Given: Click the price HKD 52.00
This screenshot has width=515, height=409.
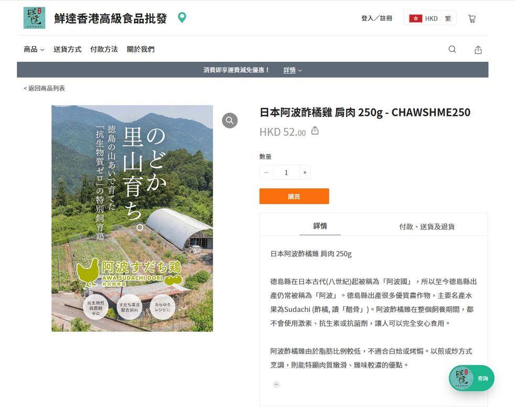Looking at the screenshot, I should click(x=283, y=132).
